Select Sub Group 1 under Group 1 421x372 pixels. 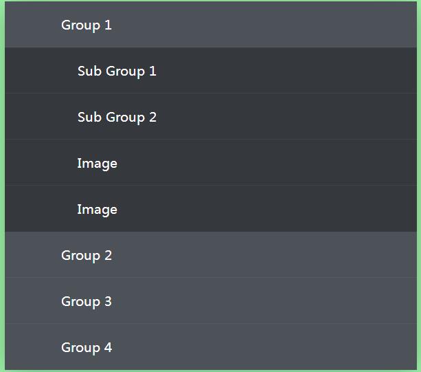coord(117,71)
